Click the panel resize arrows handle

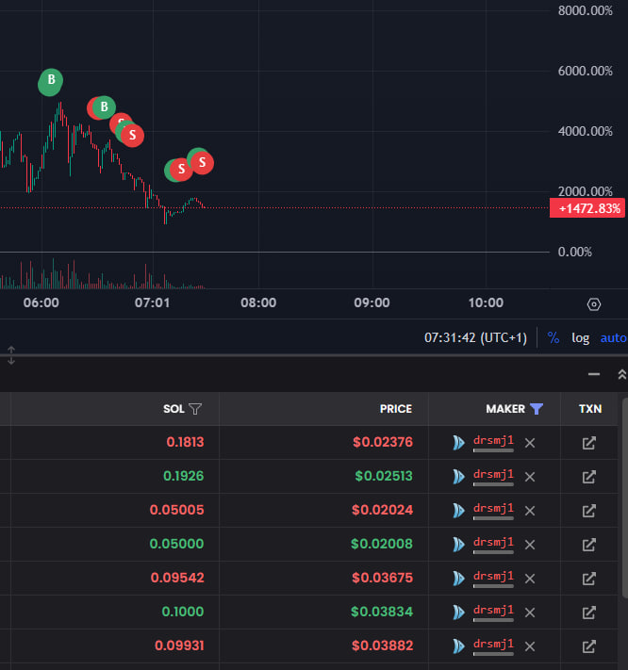[x=11, y=355]
